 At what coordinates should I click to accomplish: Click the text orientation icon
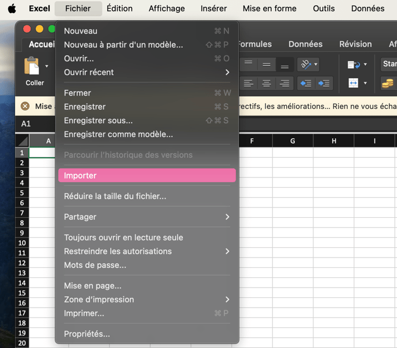pos(306,65)
